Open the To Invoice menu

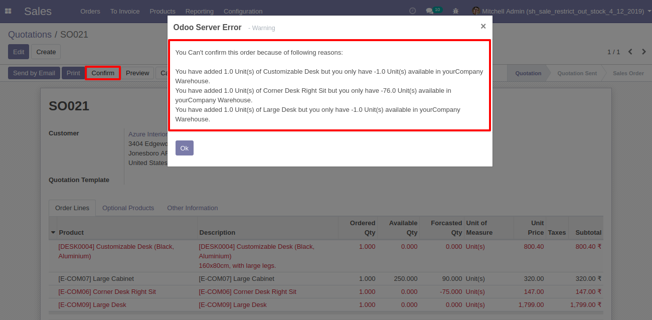pos(125,11)
